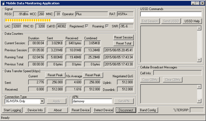The height and width of the screenshot is (121, 206).
Task: Click USSD response box scroll up arrow
Action: coord(199,28)
